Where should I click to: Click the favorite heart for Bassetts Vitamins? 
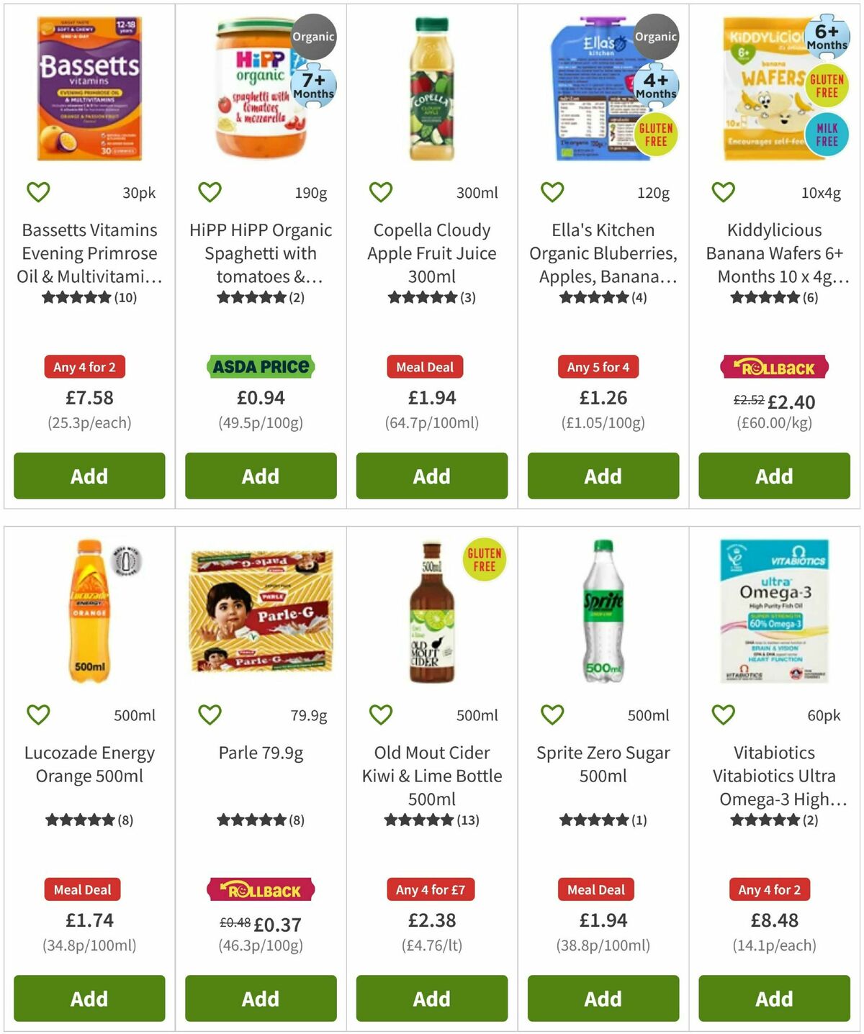coord(37,191)
